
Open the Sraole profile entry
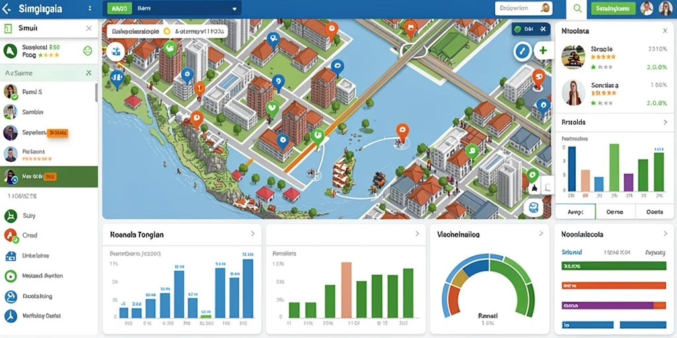614,57
